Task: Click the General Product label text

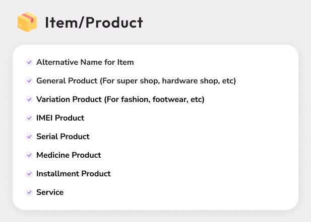Action: coord(67,81)
